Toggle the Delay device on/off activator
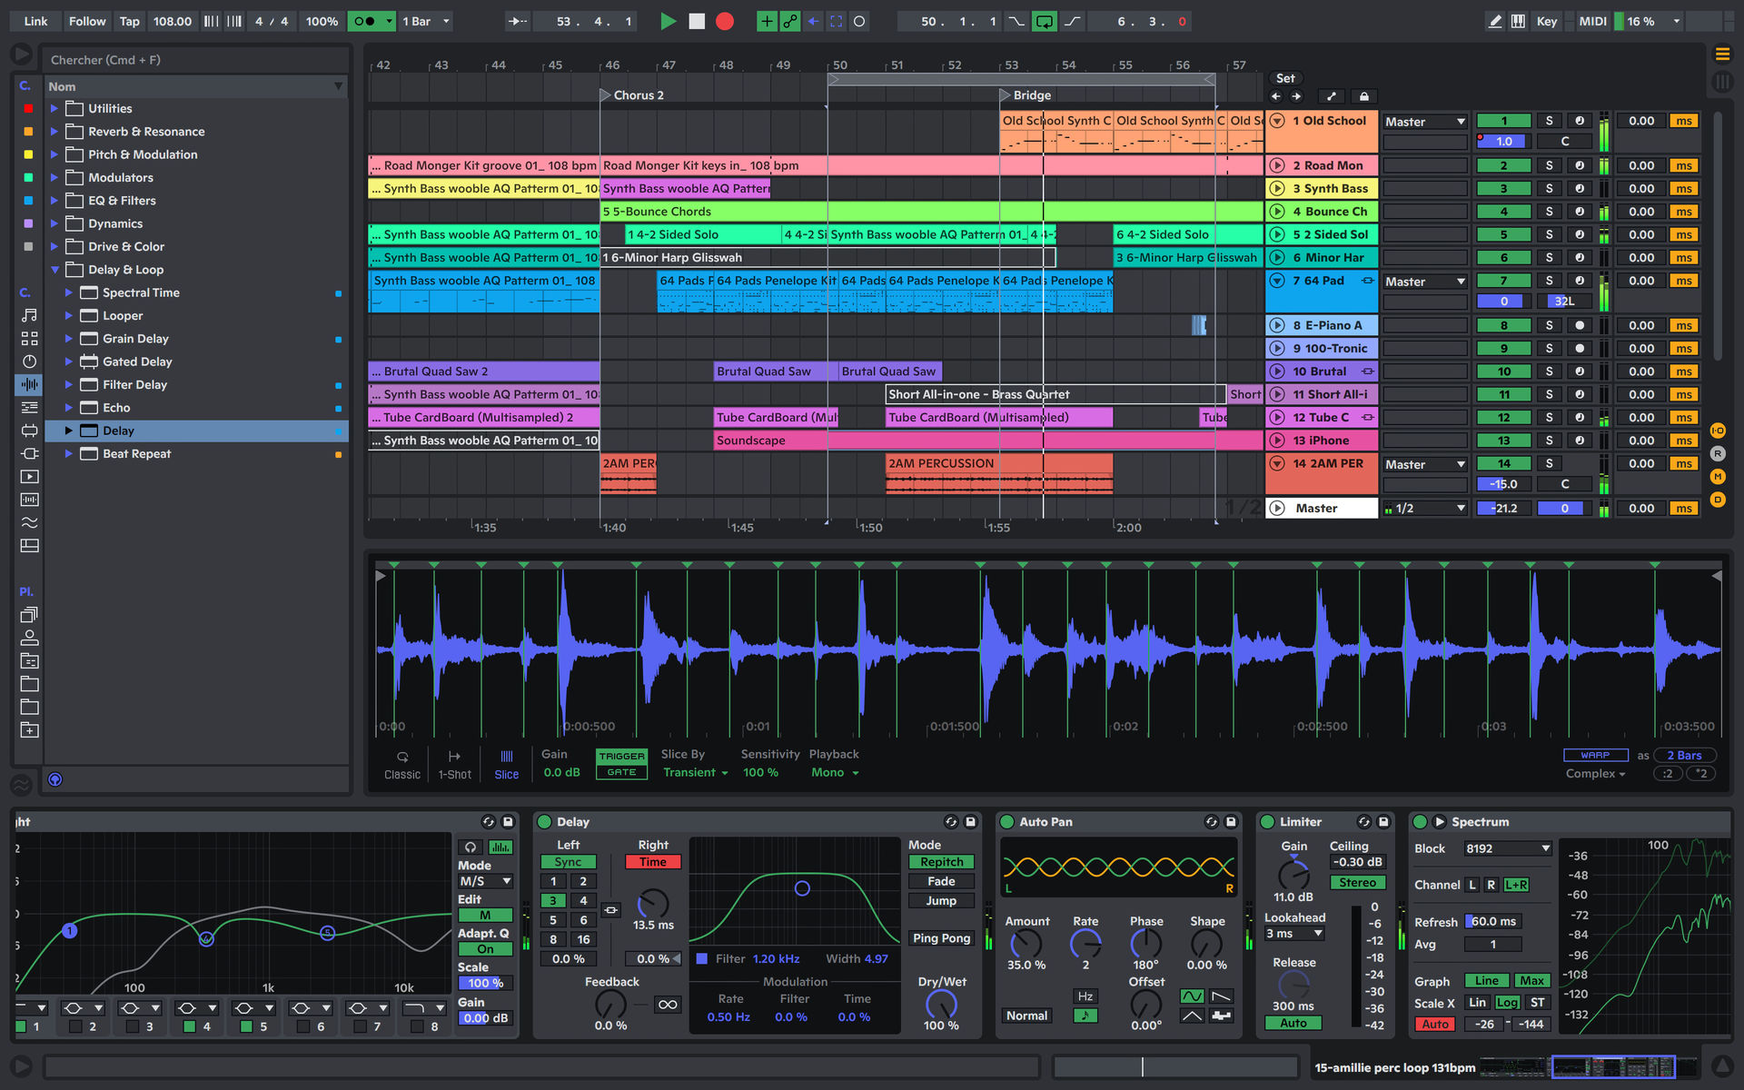Image resolution: width=1744 pixels, height=1090 pixels. pos(545,822)
